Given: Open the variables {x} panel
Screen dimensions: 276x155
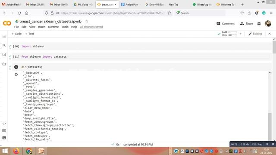Looking at the screenshot, I should [x=4, y=55].
